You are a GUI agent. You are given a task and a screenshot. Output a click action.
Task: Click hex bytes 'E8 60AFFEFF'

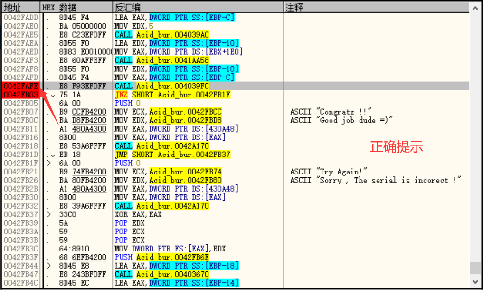tap(83, 60)
